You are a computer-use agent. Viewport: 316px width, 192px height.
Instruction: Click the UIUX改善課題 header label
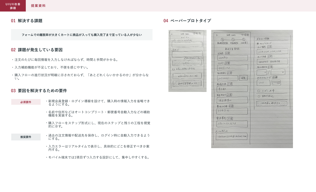point(13,6)
